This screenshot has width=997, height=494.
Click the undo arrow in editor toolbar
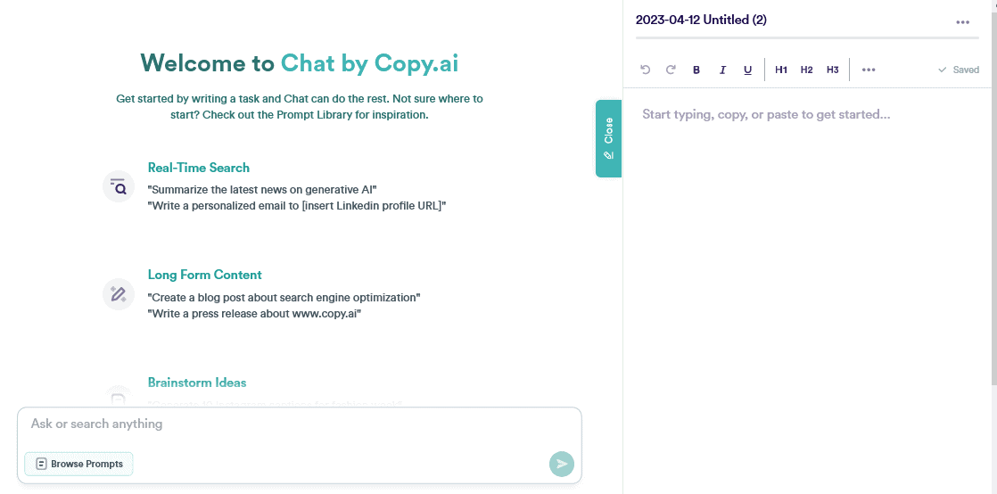click(x=646, y=70)
